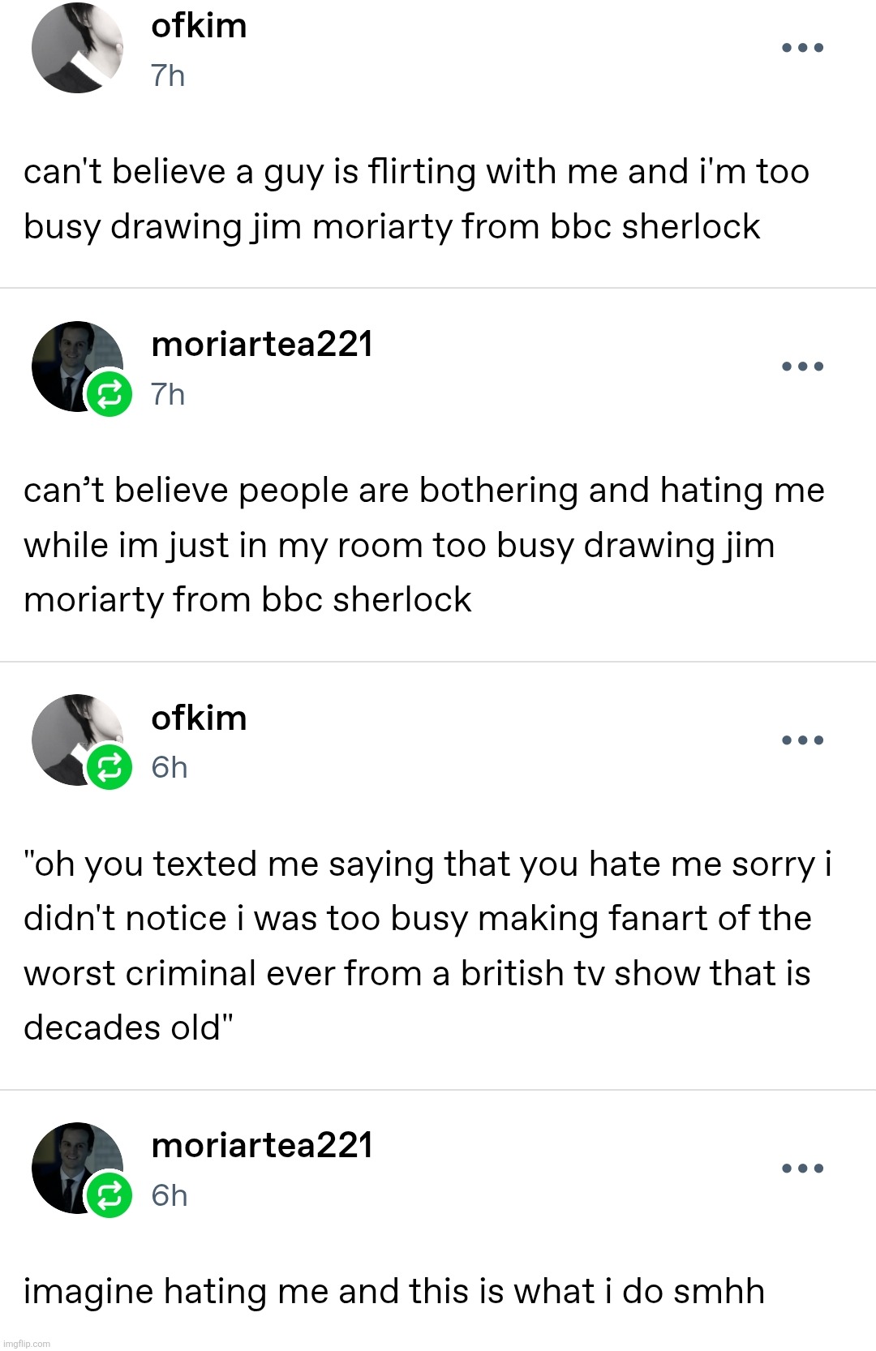This screenshot has height=1351, width=876.
Task: Open options menu on moriartea221's 7h post
Action: point(802,367)
